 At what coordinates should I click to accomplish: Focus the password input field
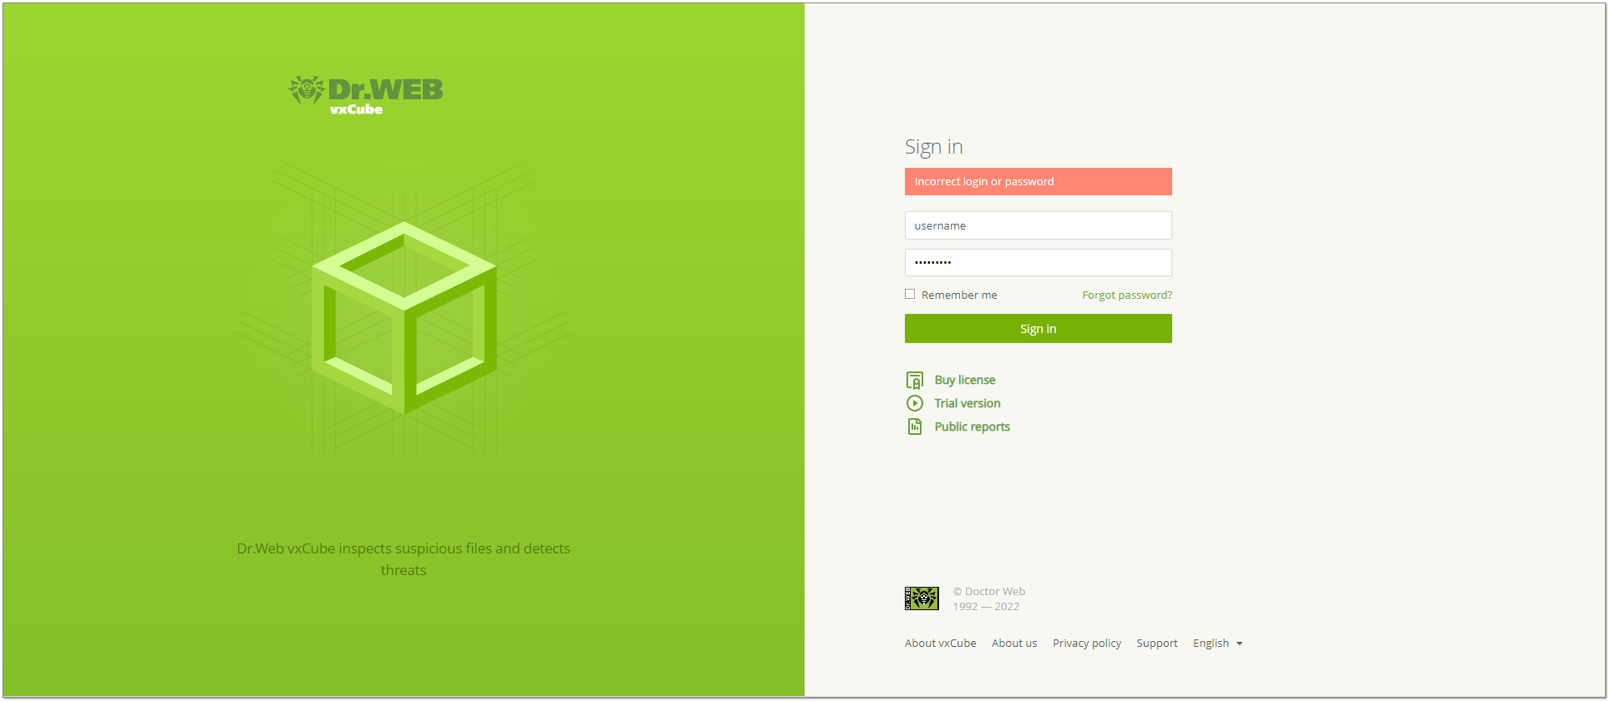pos(1038,262)
